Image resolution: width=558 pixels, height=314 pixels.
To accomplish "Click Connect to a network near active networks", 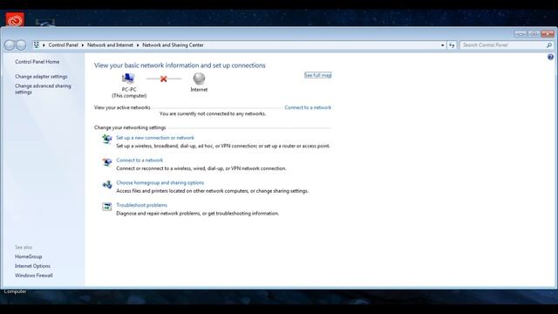I will tap(308, 107).
